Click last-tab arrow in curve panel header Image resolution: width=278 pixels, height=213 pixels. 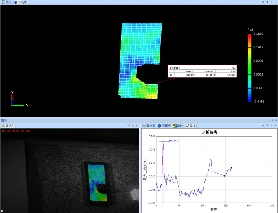tap(275, 126)
